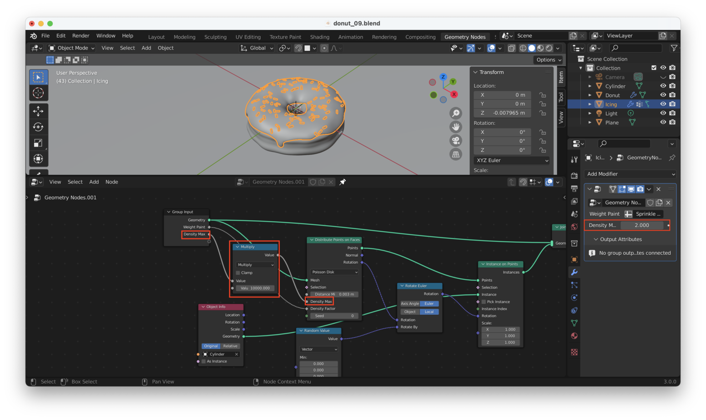Select the Rotate tool in the toolbar
This screenshot has width=706, height=420.
[39, 127]
